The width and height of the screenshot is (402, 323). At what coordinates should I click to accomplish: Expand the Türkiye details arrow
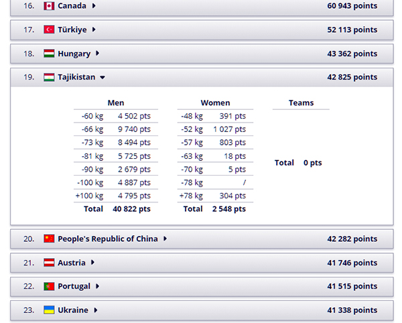coord(94,29)
